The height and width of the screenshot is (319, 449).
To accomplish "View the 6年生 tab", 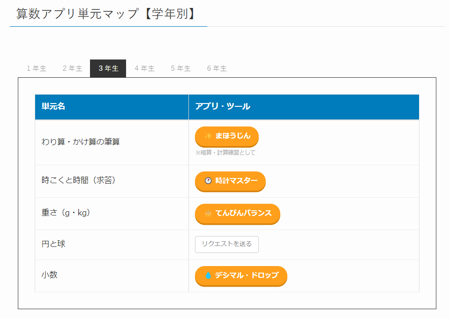I will (217, 68).
